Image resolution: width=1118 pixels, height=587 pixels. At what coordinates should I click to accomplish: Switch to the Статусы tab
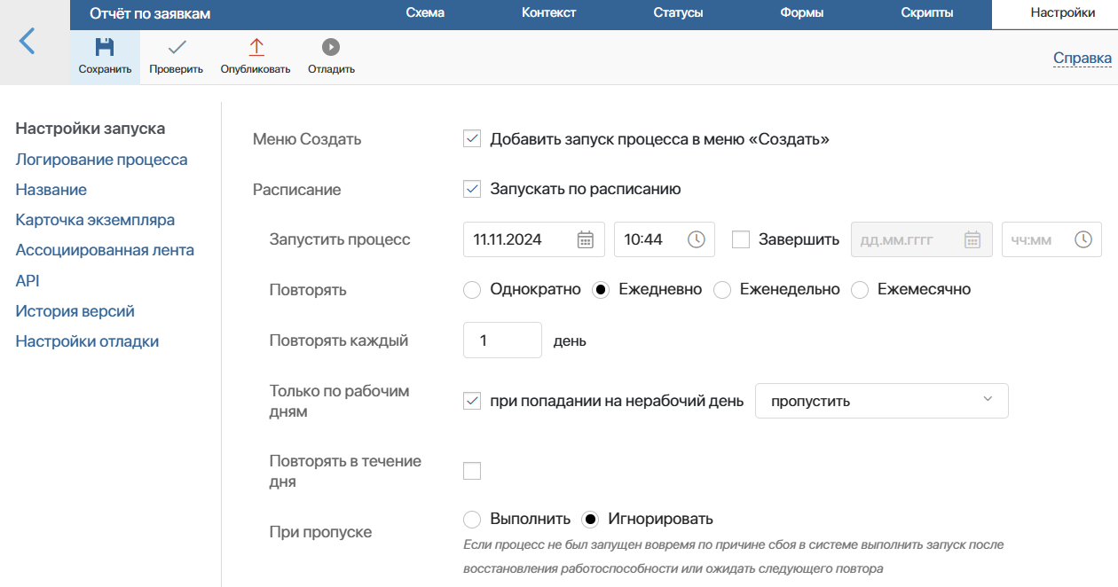click(678, 13)
